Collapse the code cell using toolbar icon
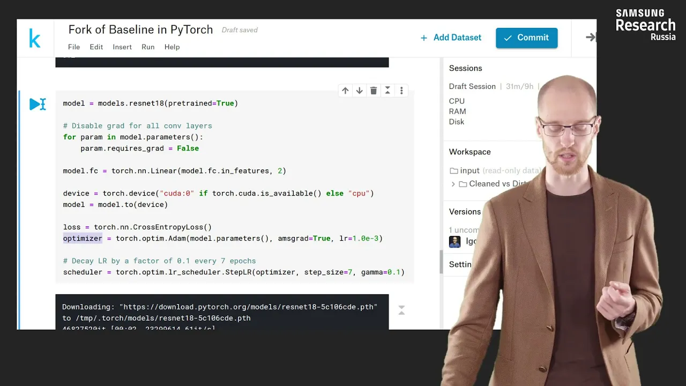Screen dimensions: 686x386 387,91
